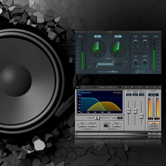Click the A→B copy button in MaxxBass
Image resolution: width=166 pixels, height=166 pixels.
(x=139, y=87)
